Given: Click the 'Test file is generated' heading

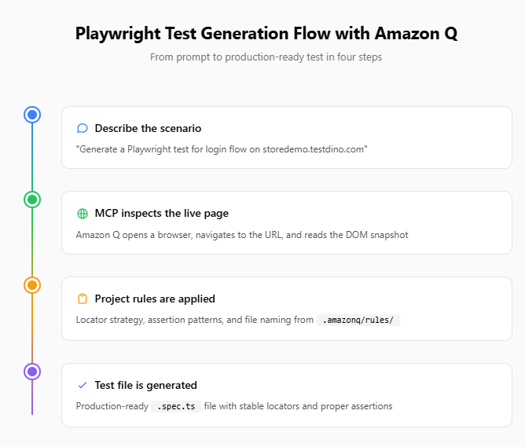Looking at the screenshot, I should [145, 385].
